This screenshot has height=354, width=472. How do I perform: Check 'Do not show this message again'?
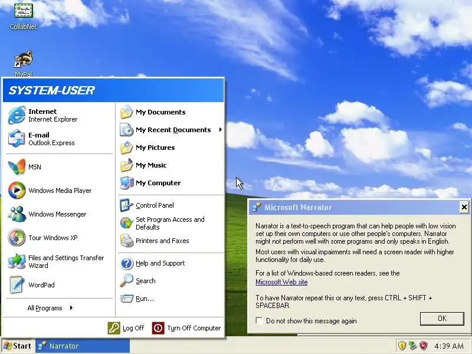[x=259, y=320]
